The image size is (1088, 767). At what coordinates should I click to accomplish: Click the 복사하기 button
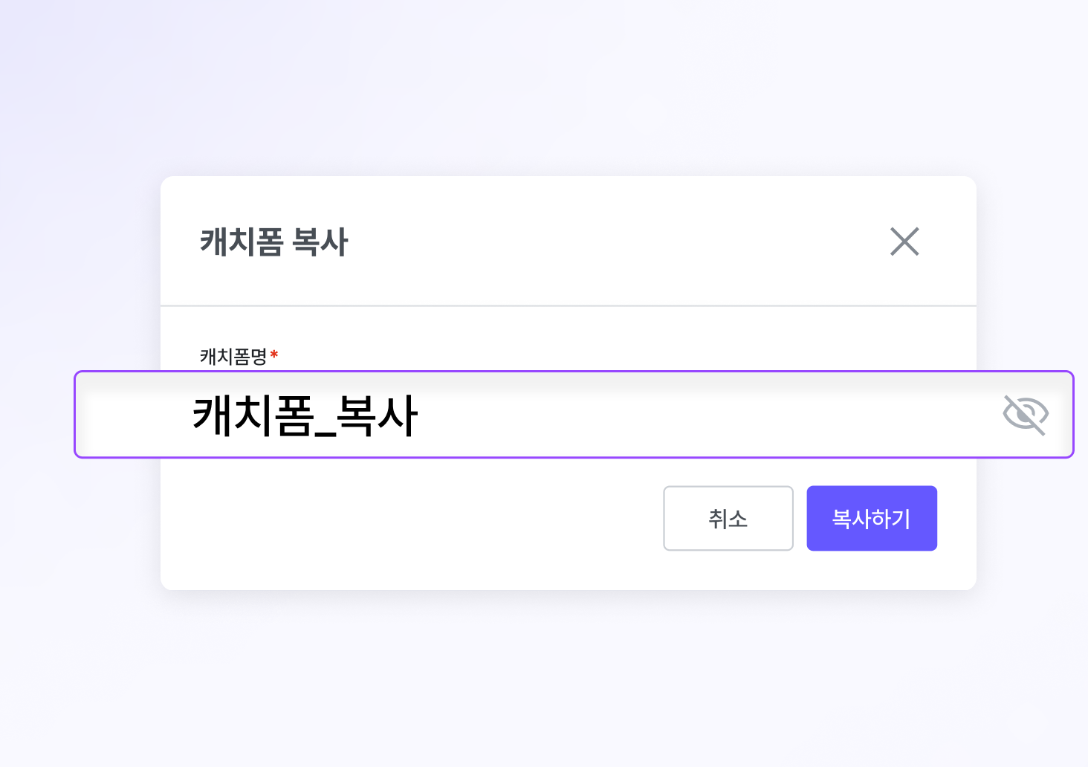[872, 518]
